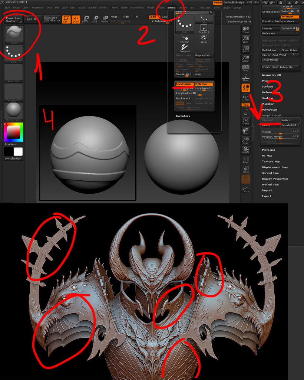Enable Mrgb paint mode

114,17
